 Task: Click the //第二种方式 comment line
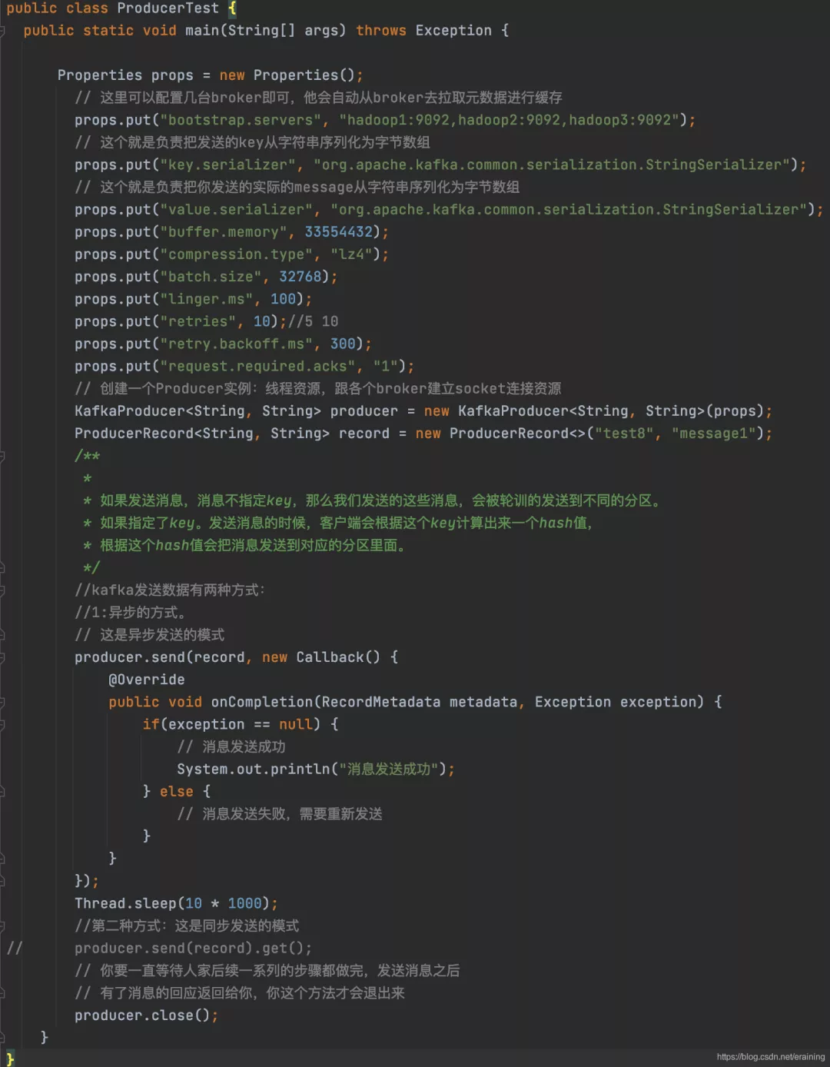[187, 926]
